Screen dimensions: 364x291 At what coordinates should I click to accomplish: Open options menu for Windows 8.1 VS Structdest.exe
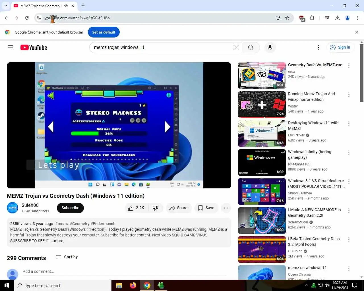(349, 182)
